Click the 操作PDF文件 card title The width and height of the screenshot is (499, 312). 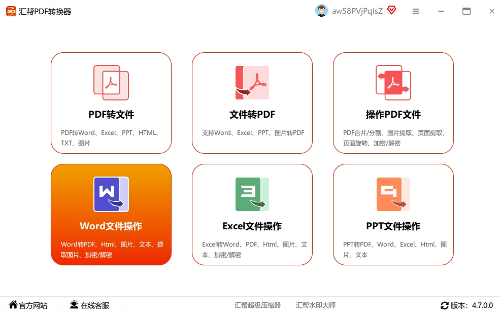point(393,115)
